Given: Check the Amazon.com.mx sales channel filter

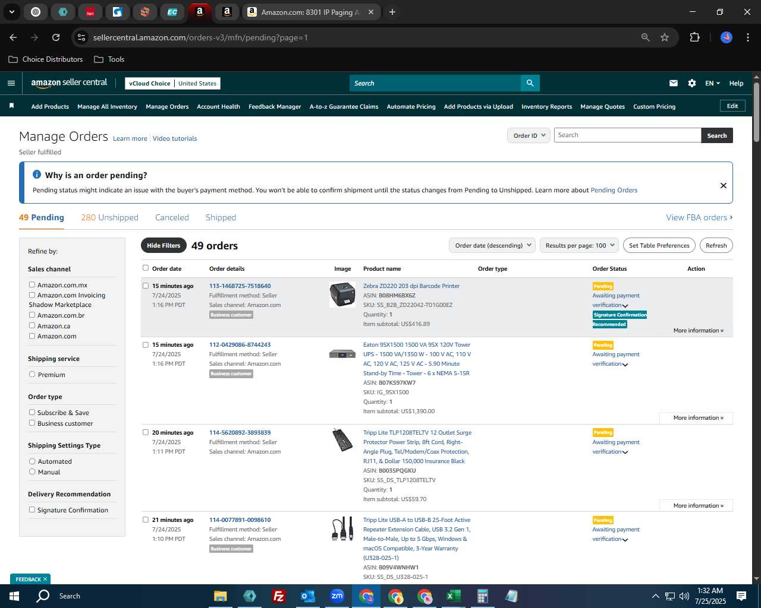Looking at the screenshot, I should tap(32, 285).
